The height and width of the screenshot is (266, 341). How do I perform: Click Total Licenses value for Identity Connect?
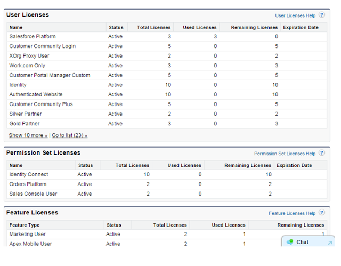pos(147,174)
